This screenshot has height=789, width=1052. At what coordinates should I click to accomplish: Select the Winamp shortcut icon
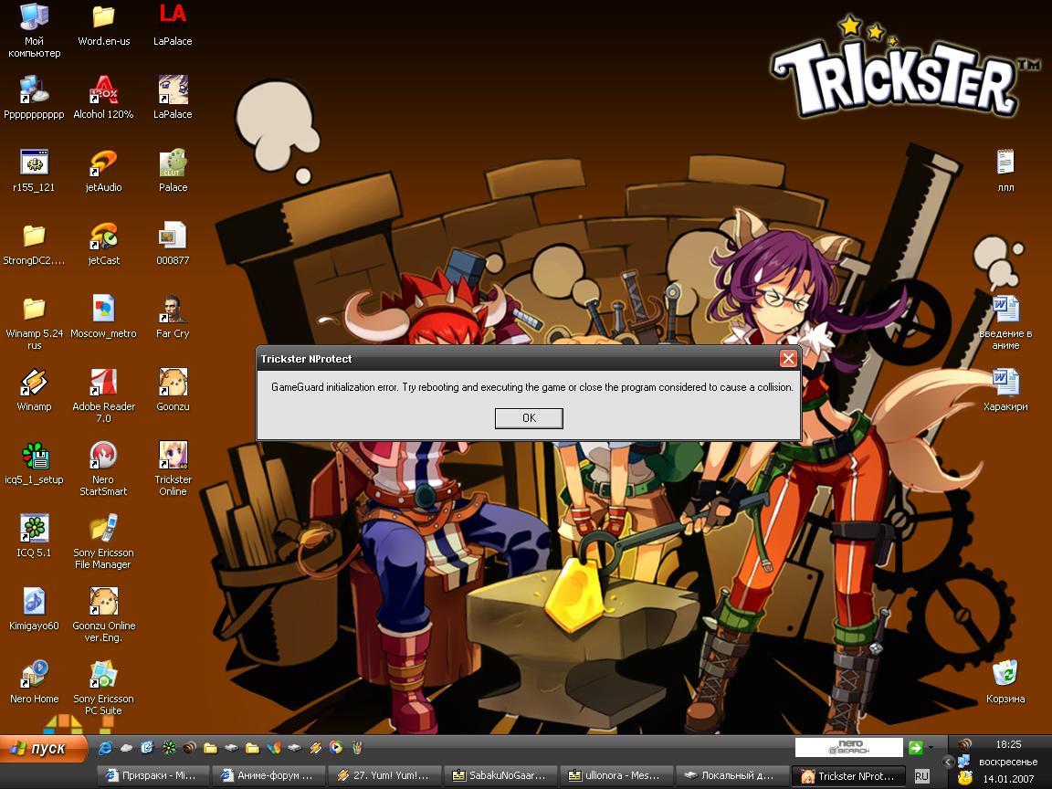[x=34, y=390]
